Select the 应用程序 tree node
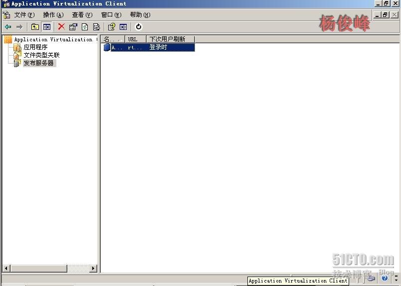This screenshot has width=401, height=286. tap(35, 47)
